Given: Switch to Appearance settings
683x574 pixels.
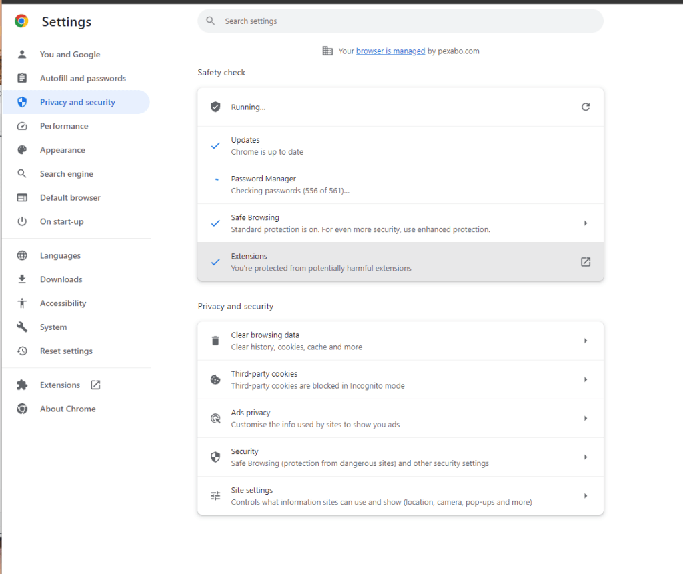Looking at the screenshot, I should pyautogui.click(x=76, y=150).
